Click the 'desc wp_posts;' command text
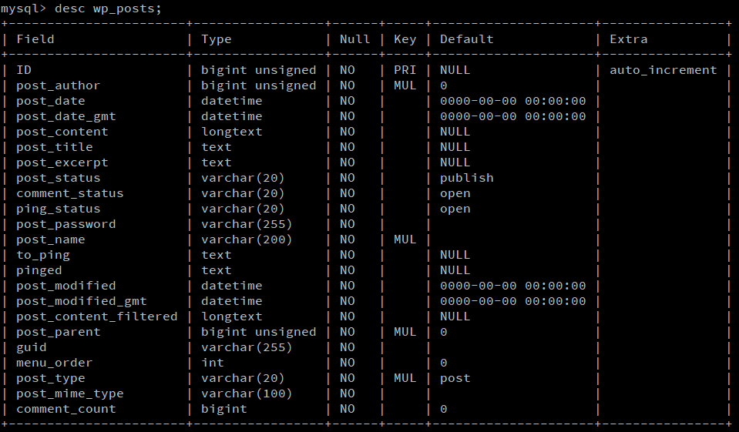Viewport: 739px width, 432px height. (109, 8)
